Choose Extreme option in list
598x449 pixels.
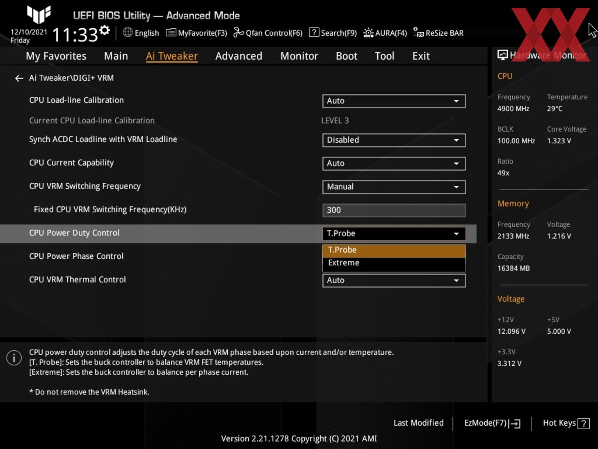click(x=394, y=263)
